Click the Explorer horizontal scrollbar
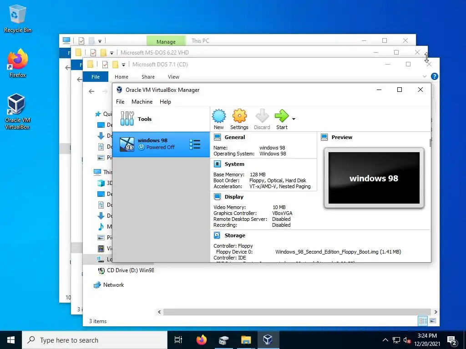This screenshot has width=466, height=349. 297,312
